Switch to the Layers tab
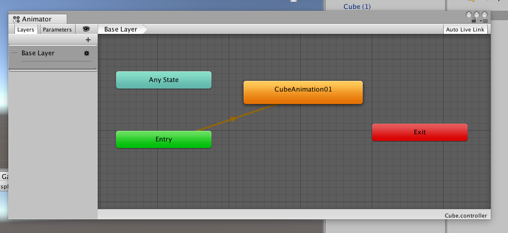The image size is (508, 233). tap(26, 29)
